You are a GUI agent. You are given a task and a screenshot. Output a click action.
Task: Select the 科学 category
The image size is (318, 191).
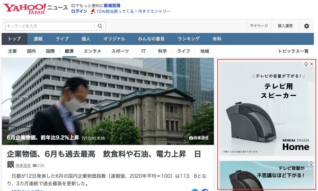163,51
